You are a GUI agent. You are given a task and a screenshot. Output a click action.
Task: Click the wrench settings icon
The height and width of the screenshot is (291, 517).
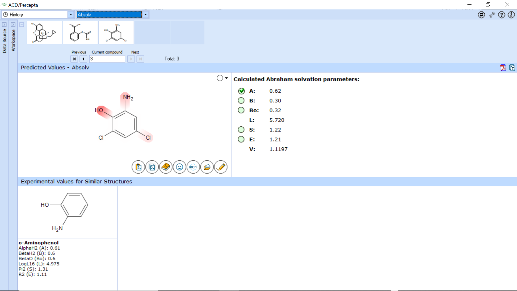pos(492,15)
